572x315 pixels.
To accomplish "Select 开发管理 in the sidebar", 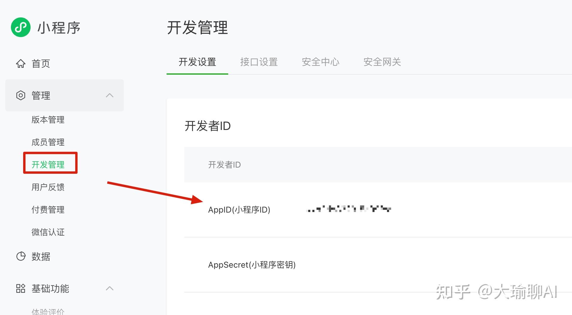I will [48, 164].
